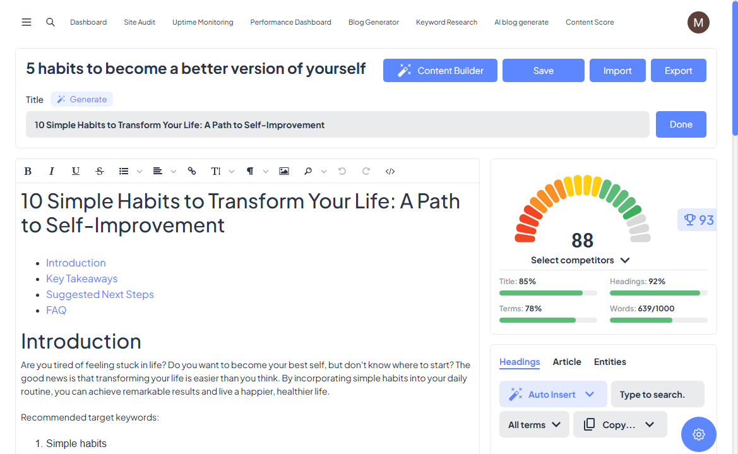
Task: Insert a link using the link icon
Action: tap(192, 171)
